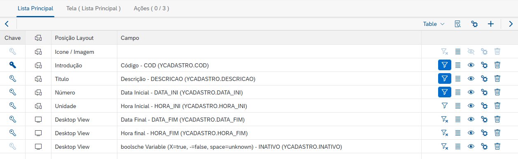Delete the Data Inicial row
Viewport: 518px width, 159px height.
[x=497, y=92]
